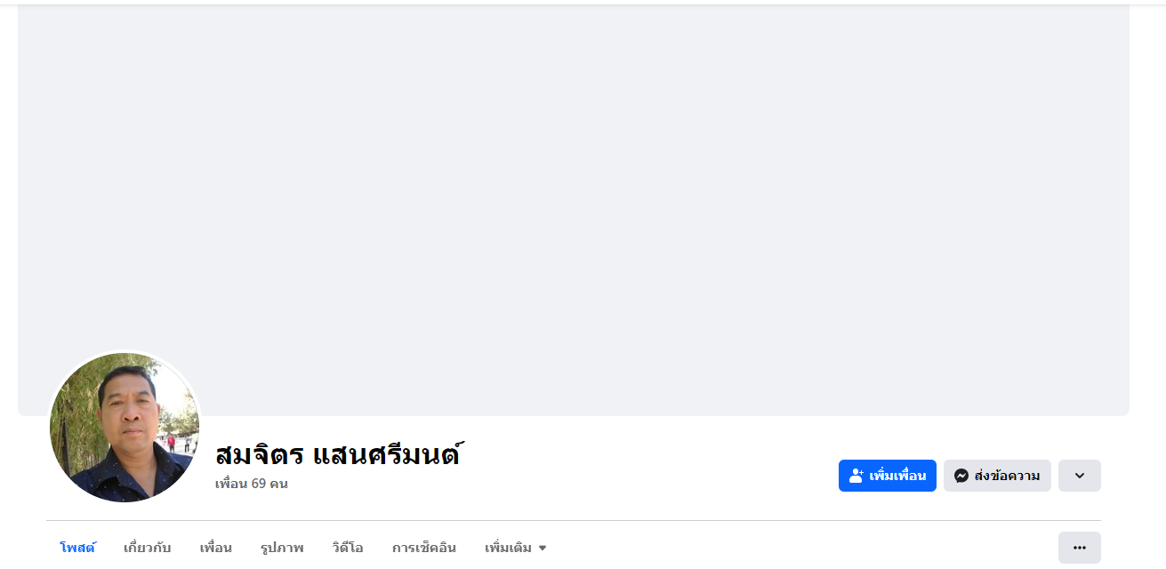This screenshot has width=1166, height=569.
Task: Click the Messenger logo icon
Action: pyautogui.click(x=961, y=476)
